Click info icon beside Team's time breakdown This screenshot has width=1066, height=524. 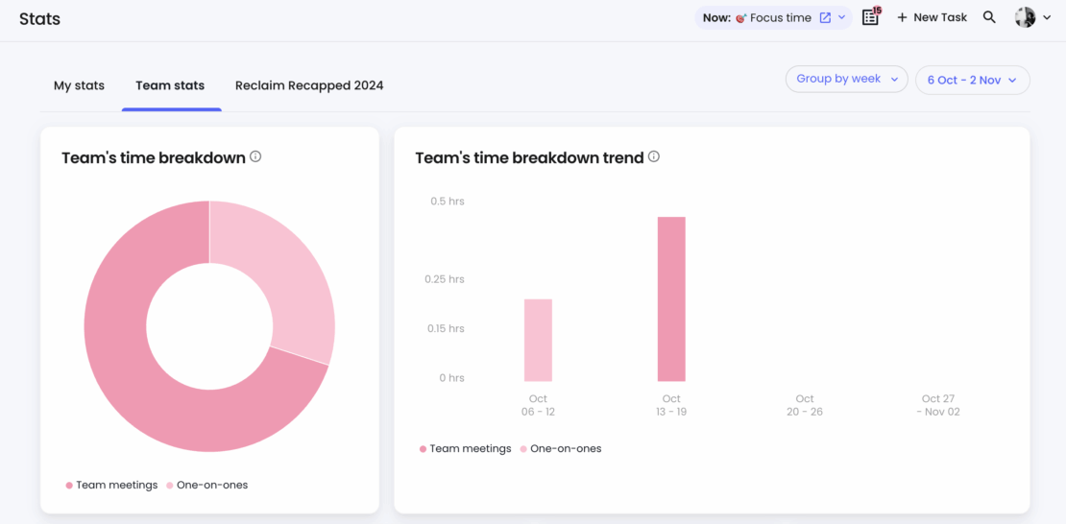click(255, 156)
